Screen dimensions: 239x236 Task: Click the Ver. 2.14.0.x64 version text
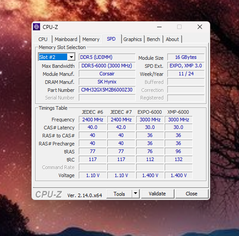click(85, 195)
